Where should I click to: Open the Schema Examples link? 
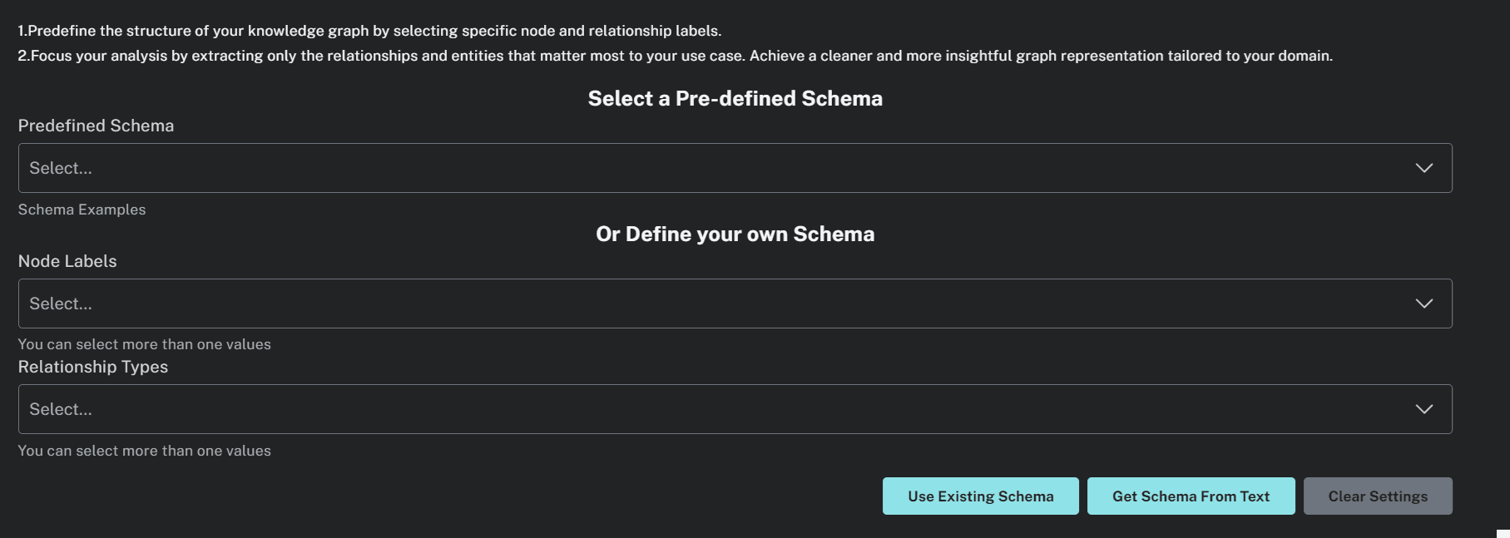point(81,210)
